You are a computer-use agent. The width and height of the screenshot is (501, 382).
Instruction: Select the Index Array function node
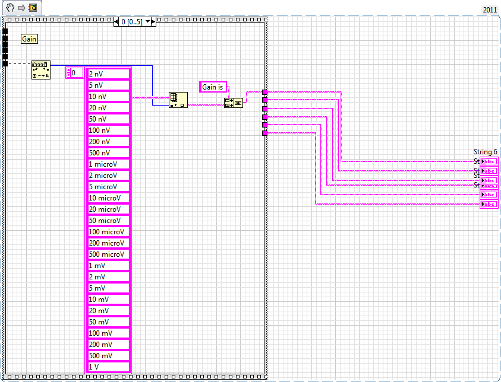[178, 99]
